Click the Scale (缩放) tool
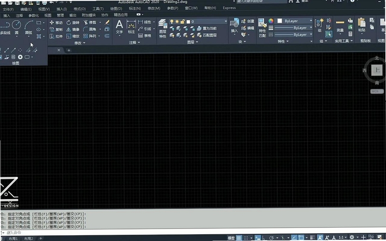This screenshot has height=241, width=386. point(73,37)
